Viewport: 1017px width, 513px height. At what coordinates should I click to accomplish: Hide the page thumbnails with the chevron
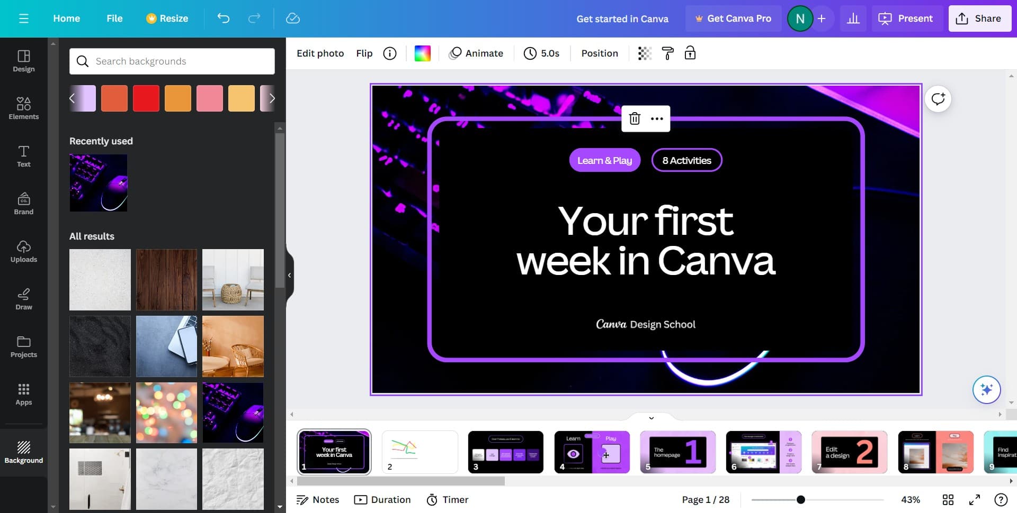651,418
